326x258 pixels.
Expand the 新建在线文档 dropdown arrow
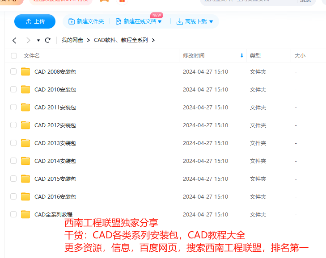click(160, 21)
